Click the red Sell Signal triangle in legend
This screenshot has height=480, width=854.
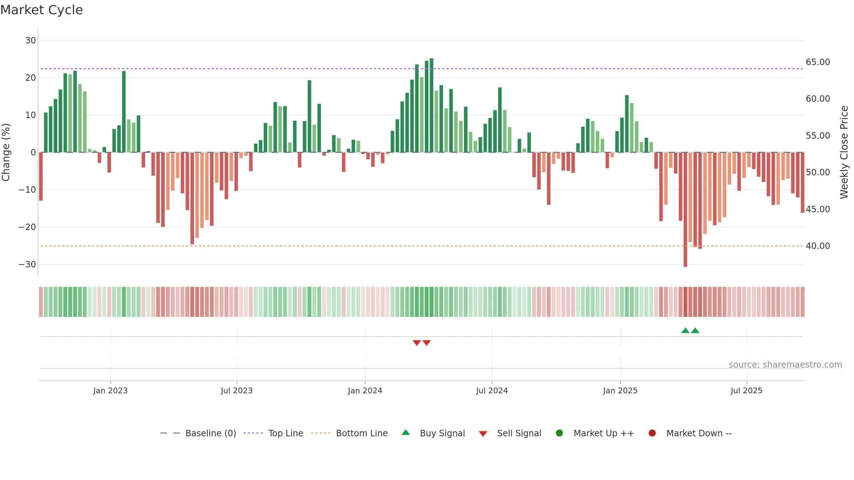(x=483, y=434)
